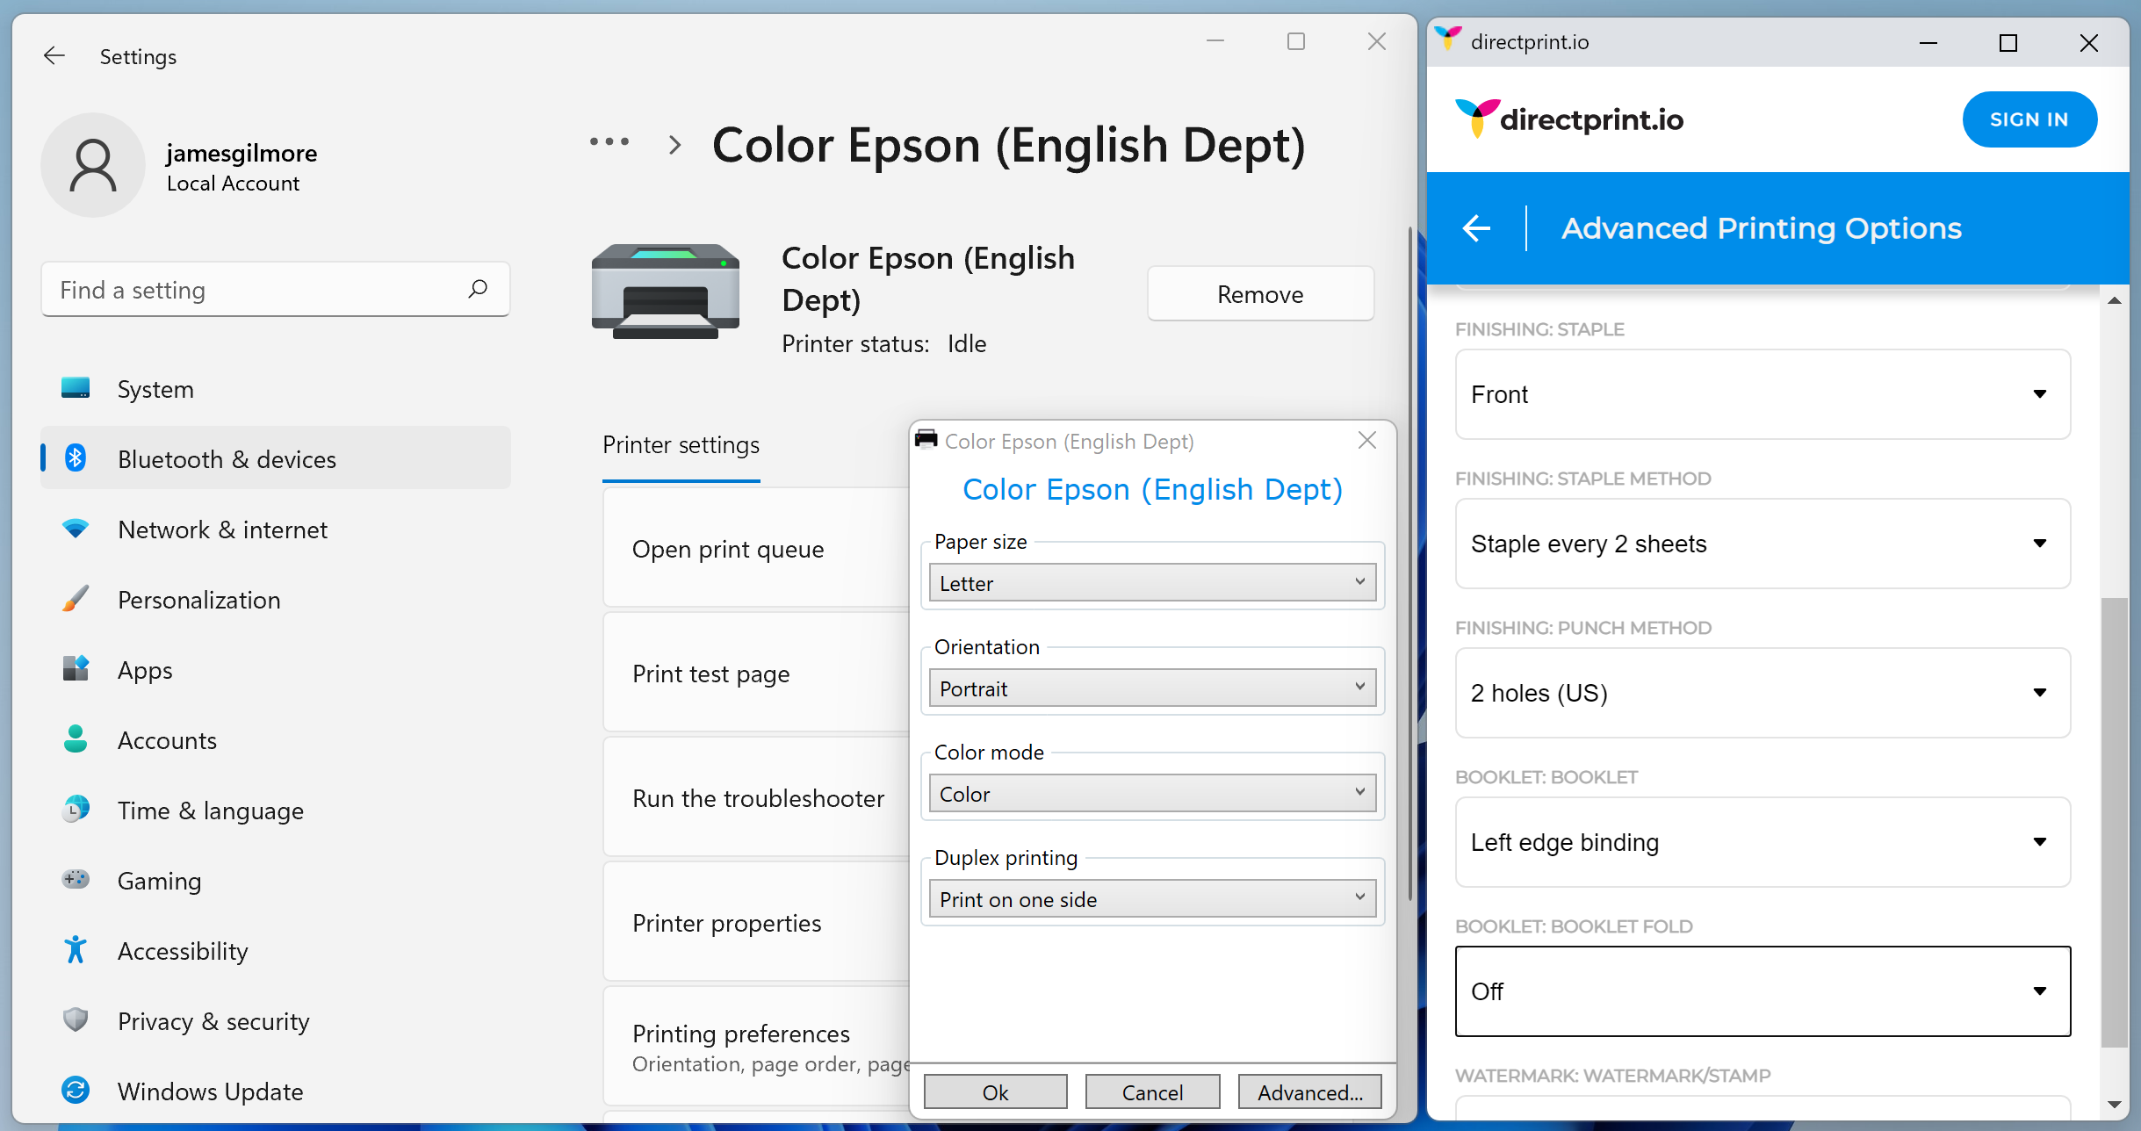Open the Orientation Portrait dropdown

[1152, 688]
